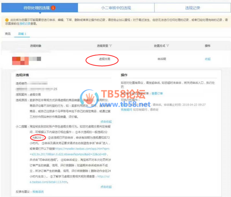Click the red badge on 待您处理的违规
Image resolution: width=231 pixels, height=197 pixels.
53,8
